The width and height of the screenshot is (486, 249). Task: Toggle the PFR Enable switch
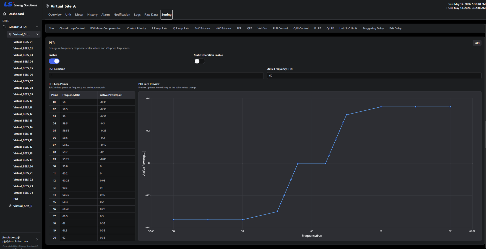pos(54,61)
